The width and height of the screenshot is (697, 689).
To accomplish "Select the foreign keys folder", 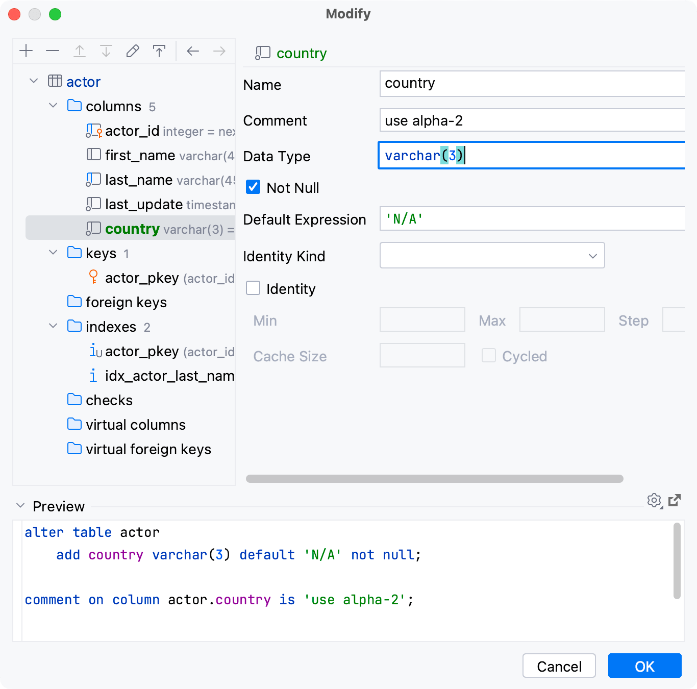I will tap(126, 302).
